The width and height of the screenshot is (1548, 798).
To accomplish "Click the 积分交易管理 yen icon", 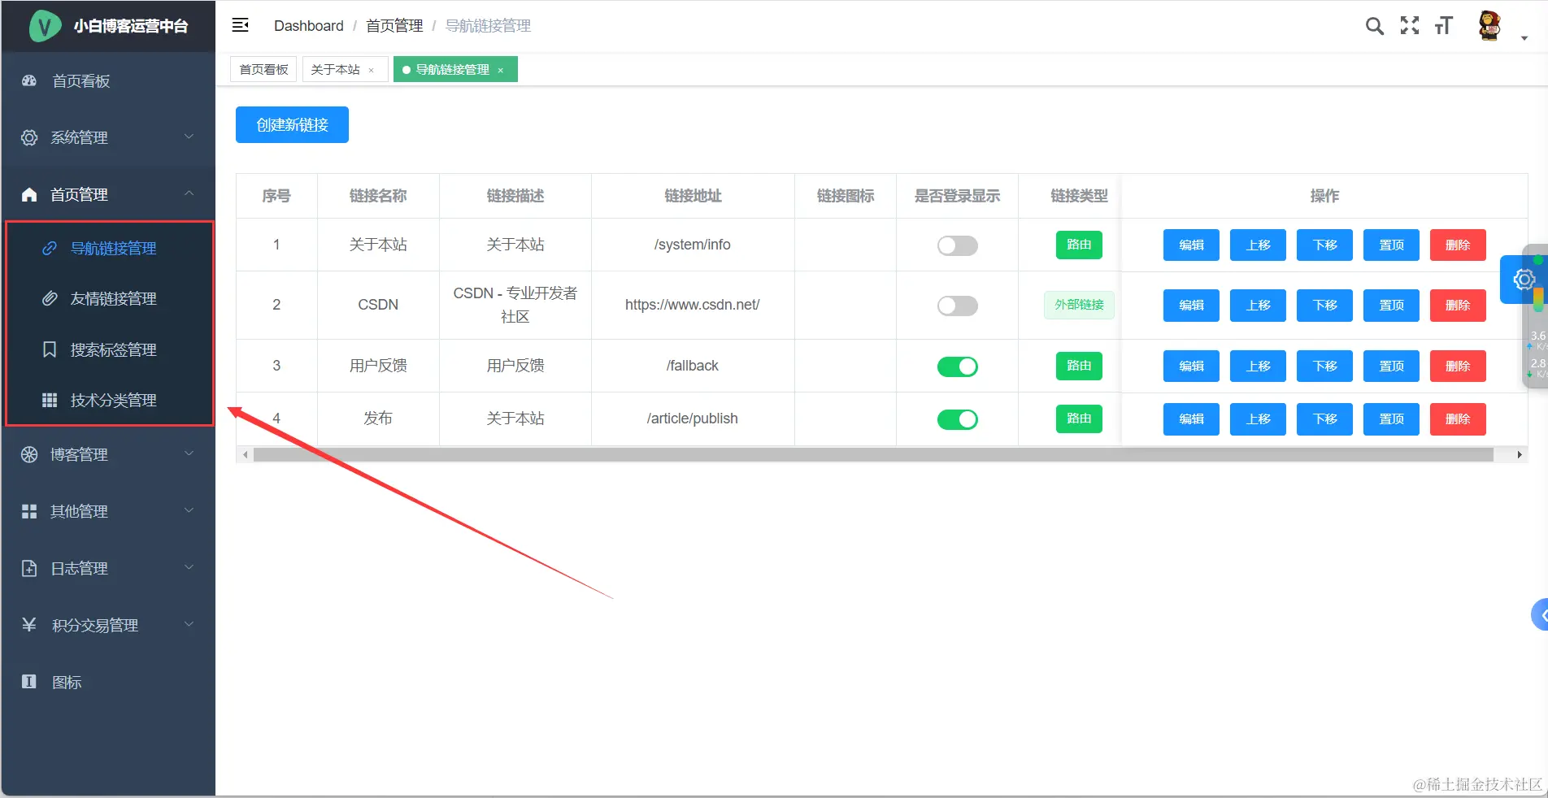I will click(29, 625).
